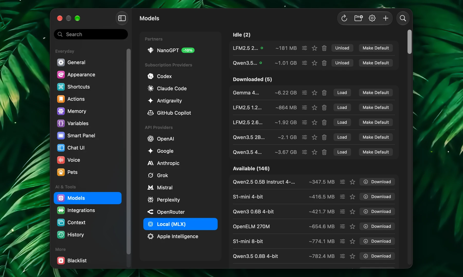Open settings sliders for Gemma 4... model
This screenshot has height=277, width=463.
coord(305,93)
